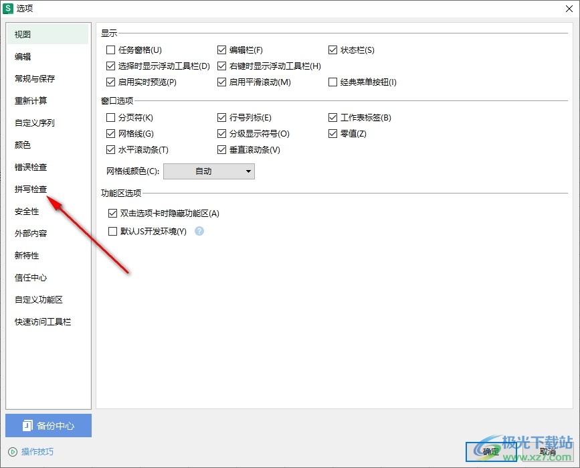Open 自定义序列 settings
This screenshot has width=580, height=468.
[x=47, y=123]
